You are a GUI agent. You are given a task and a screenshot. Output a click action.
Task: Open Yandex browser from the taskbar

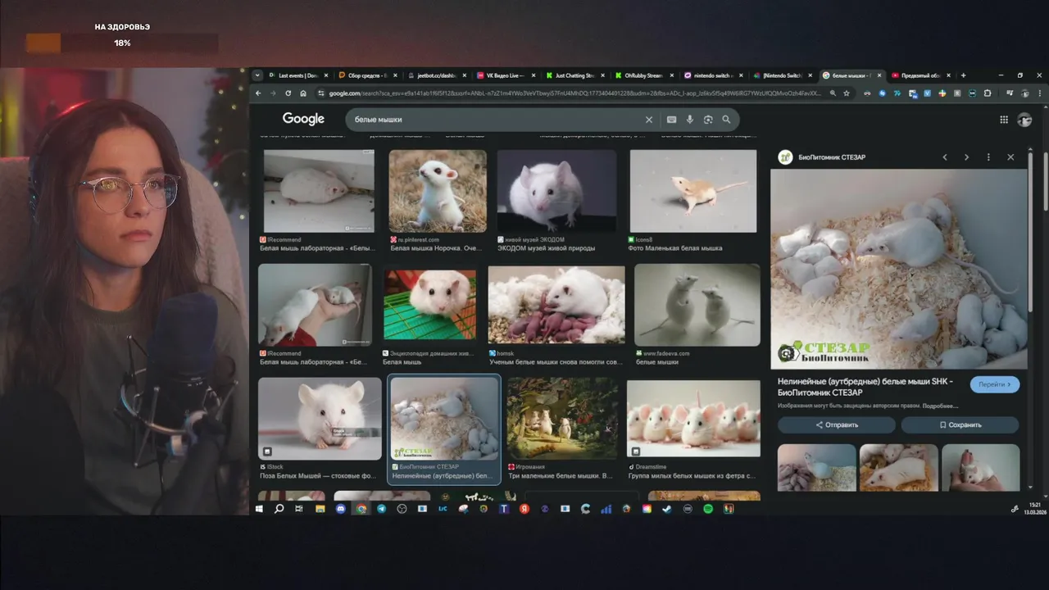(x=524, y=509)
